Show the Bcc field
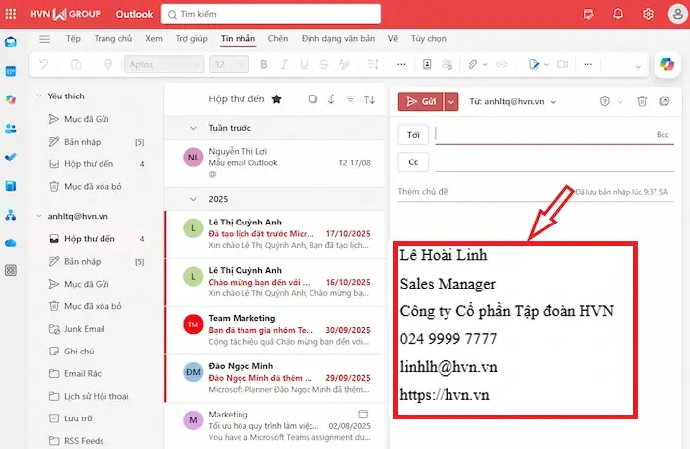Screen dimensions: 690x449 click(662, 135)
